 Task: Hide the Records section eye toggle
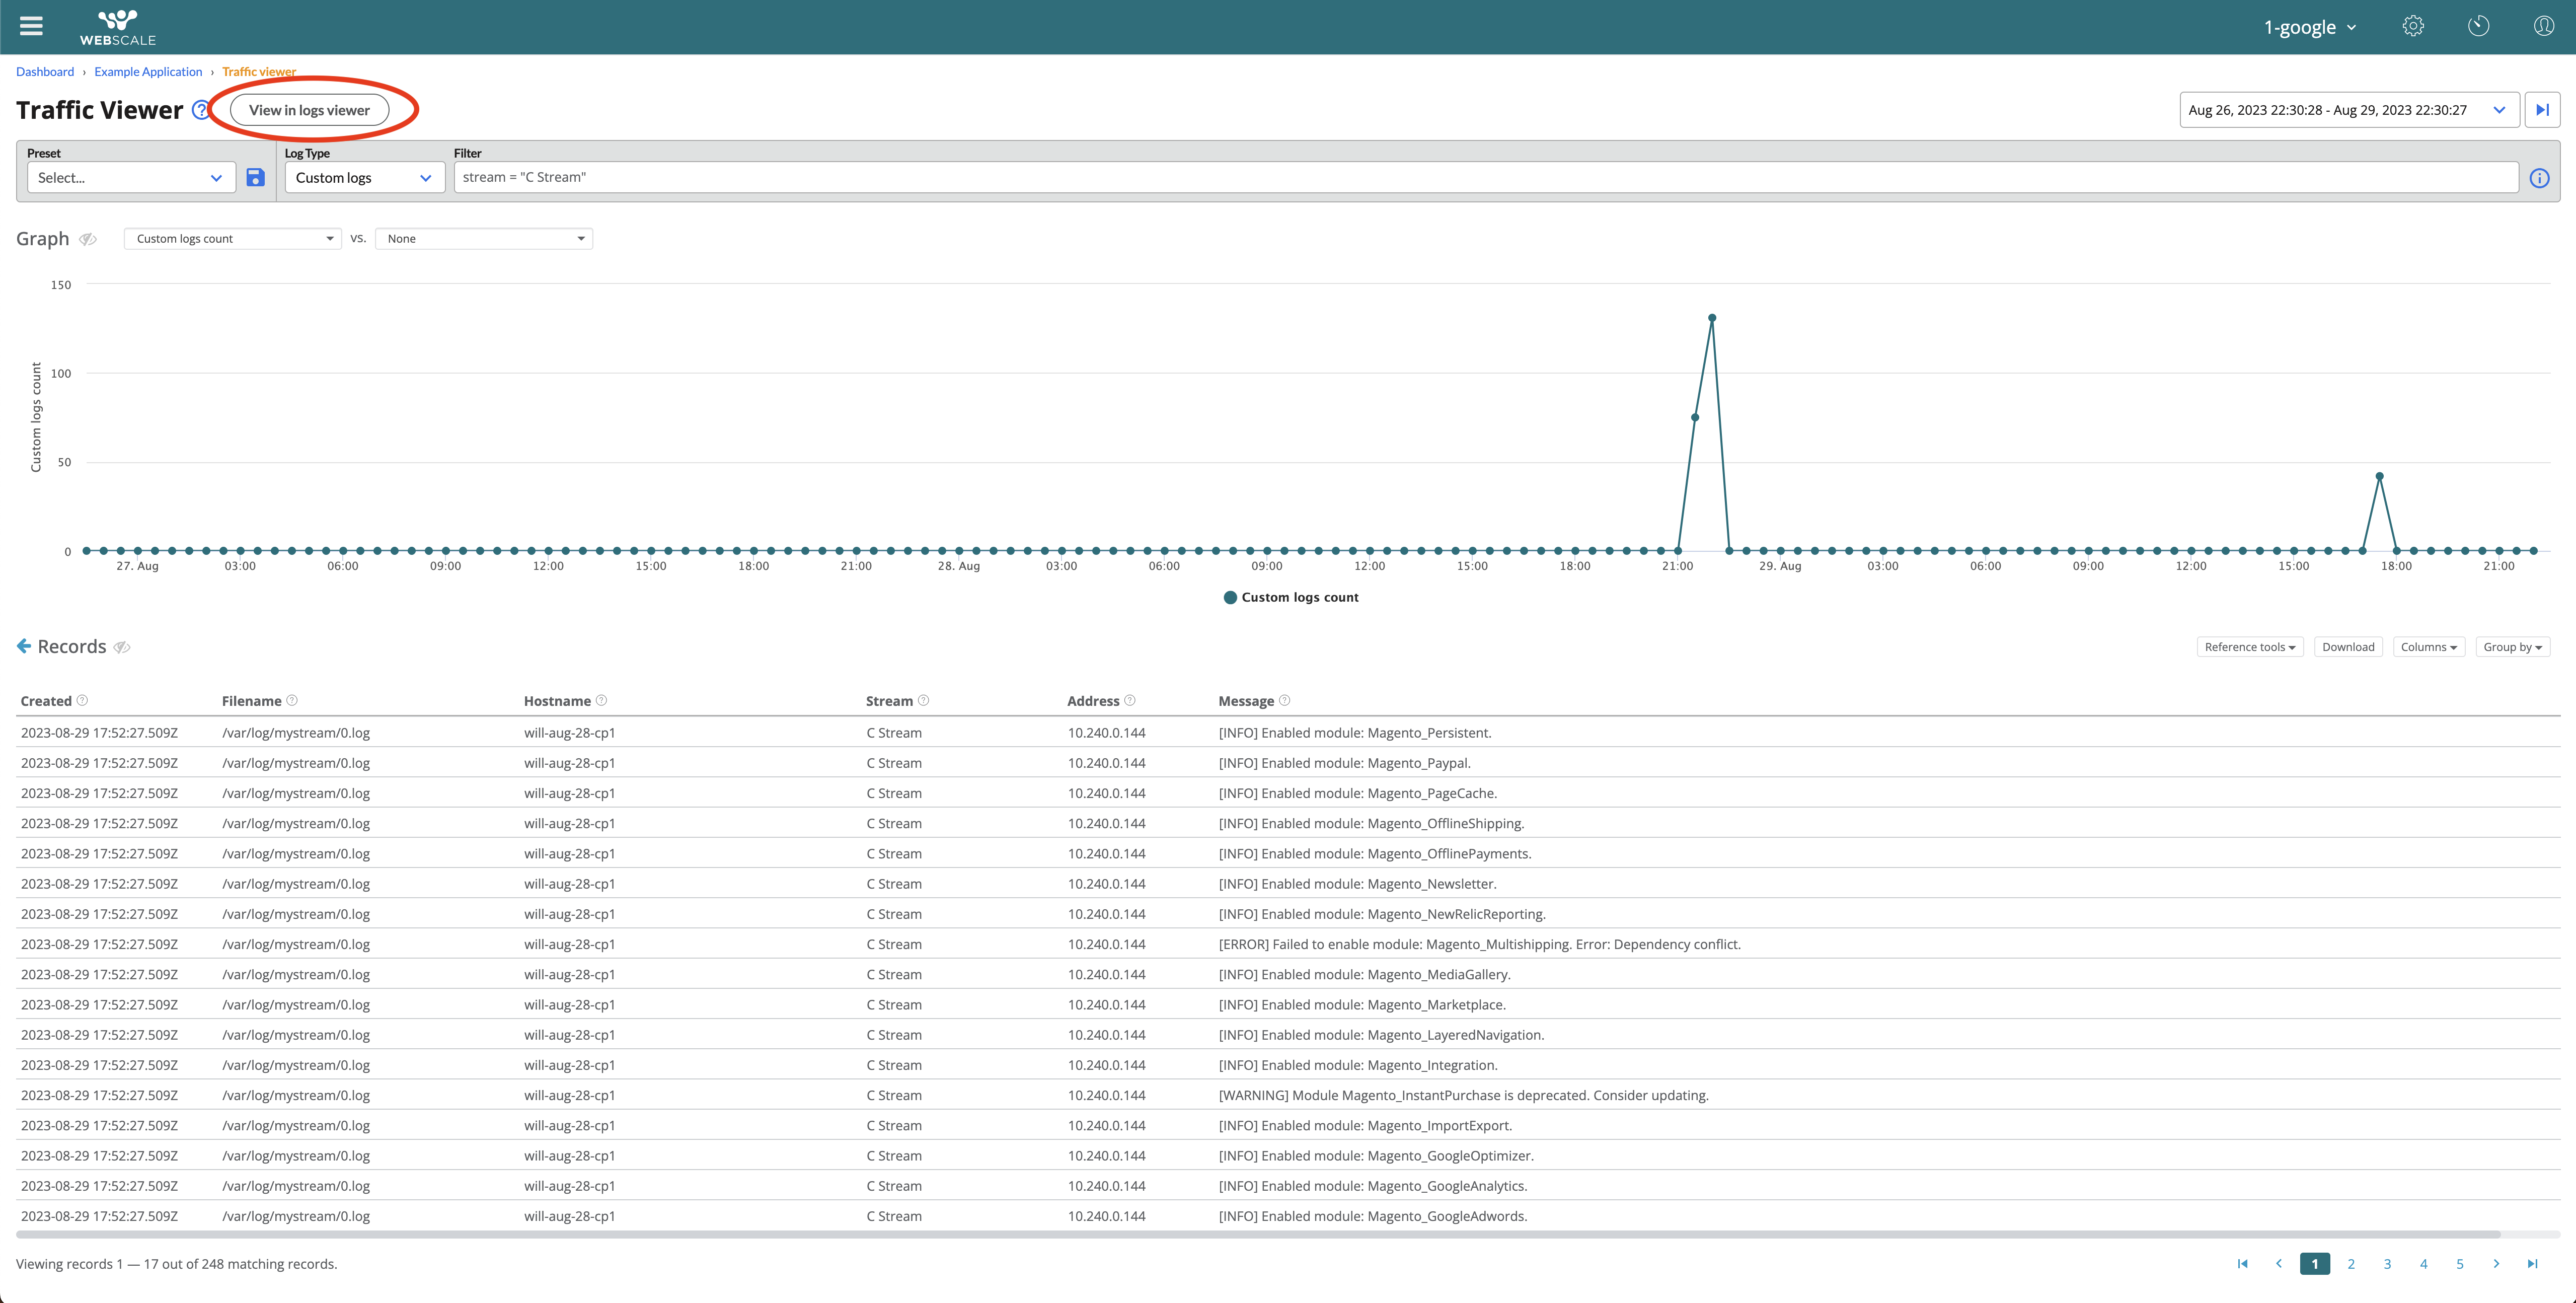[x=122, y=647]
